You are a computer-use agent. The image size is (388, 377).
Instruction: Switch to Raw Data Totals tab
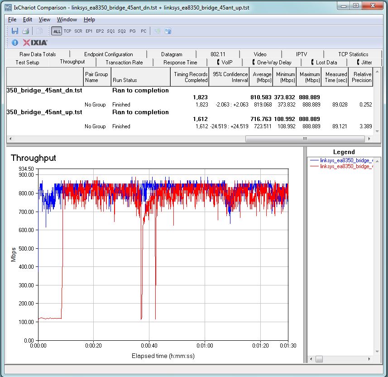[38, 54]
